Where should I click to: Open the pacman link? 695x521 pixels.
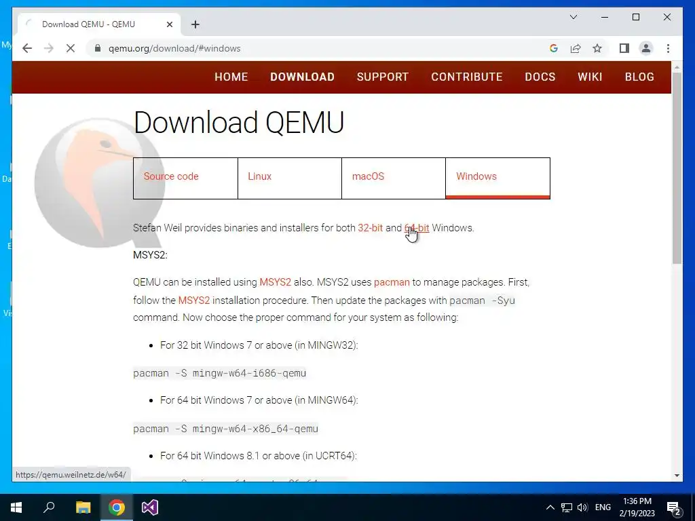[392, 282]
